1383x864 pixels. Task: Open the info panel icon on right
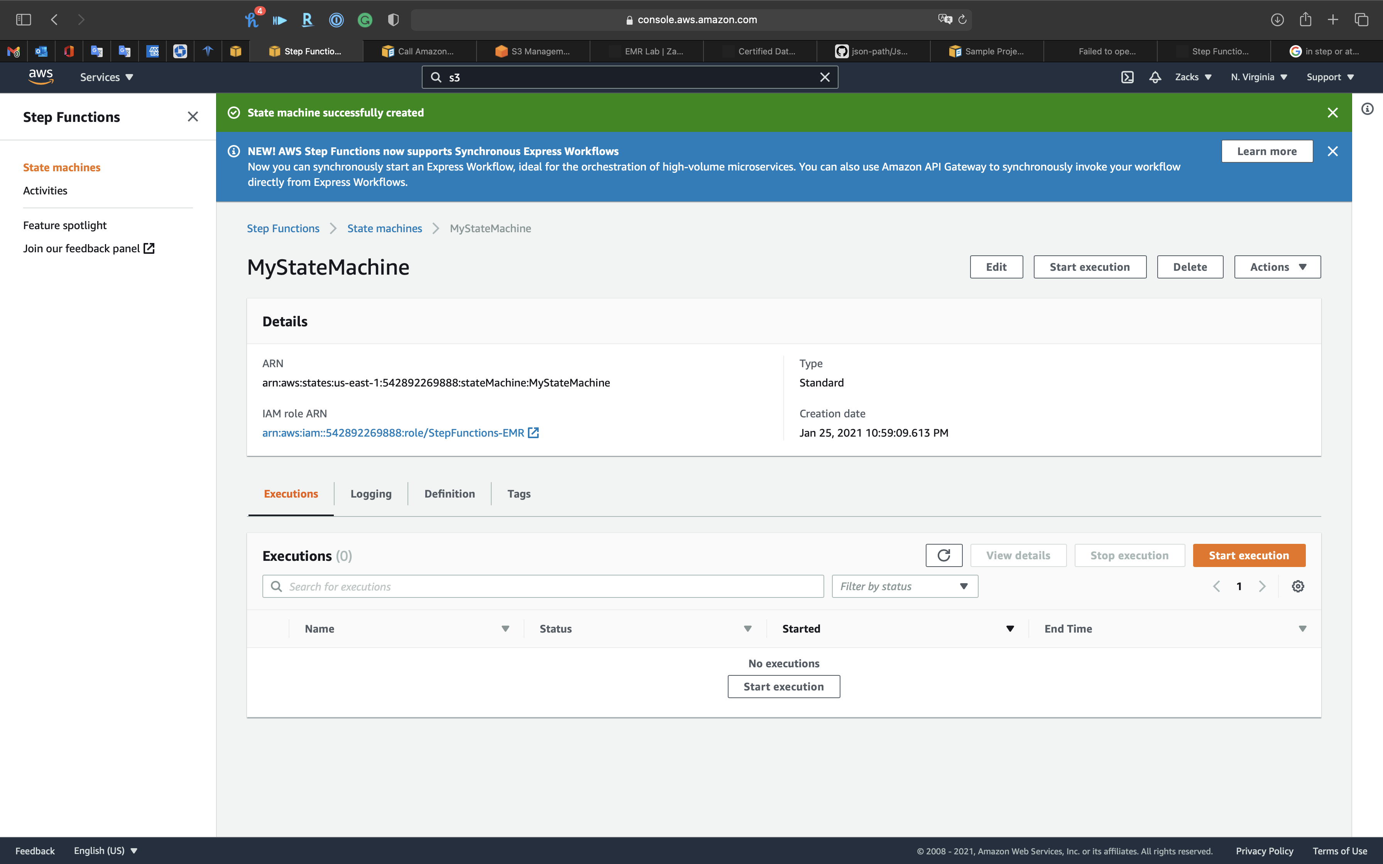[x=1367, y=108]
